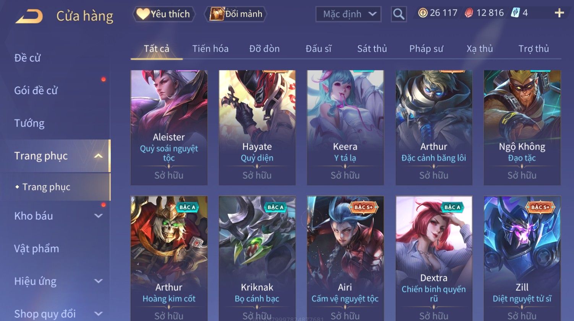This screenshot has width=574, height=321.
Task: Go to Tướng in the sidebar
Action: click(x=29, y=123)
